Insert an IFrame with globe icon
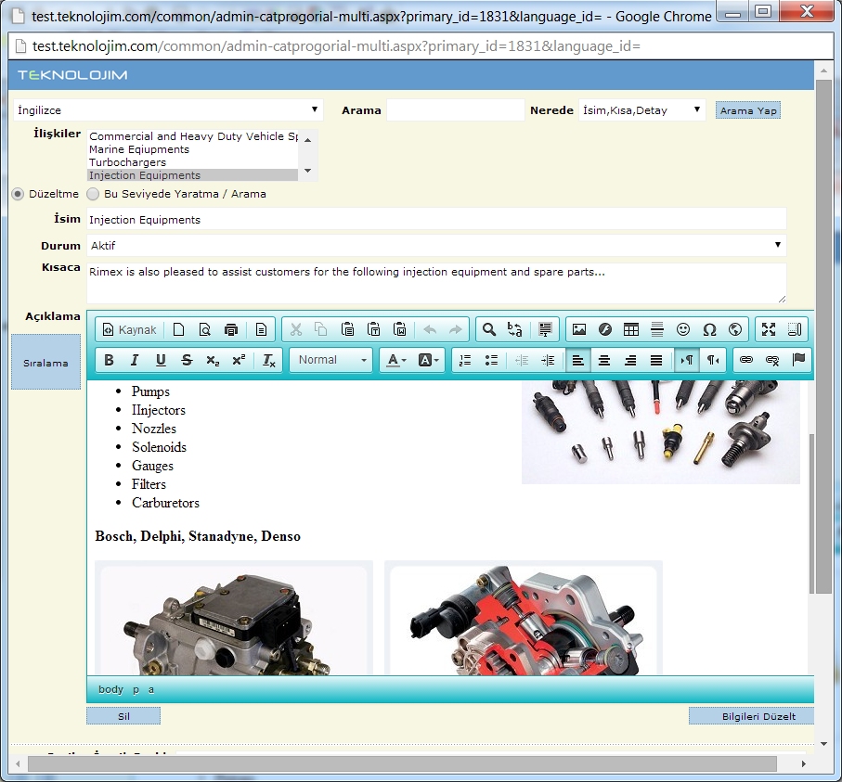The height and width of the screenshot is (782, 842). [x=735, y=329]
